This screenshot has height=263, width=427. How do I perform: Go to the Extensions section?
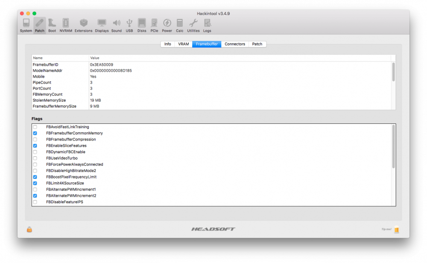(83, 26)
